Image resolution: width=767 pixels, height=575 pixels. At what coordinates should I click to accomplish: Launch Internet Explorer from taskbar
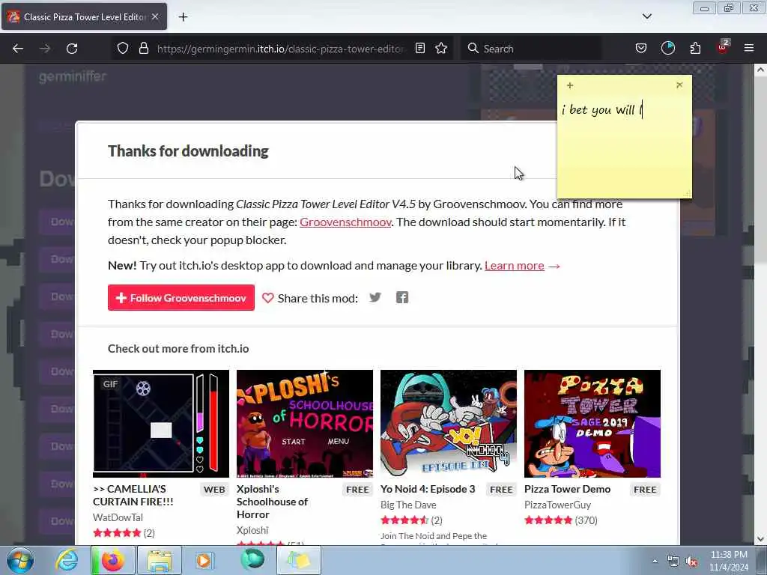click(x=67, y=560)
